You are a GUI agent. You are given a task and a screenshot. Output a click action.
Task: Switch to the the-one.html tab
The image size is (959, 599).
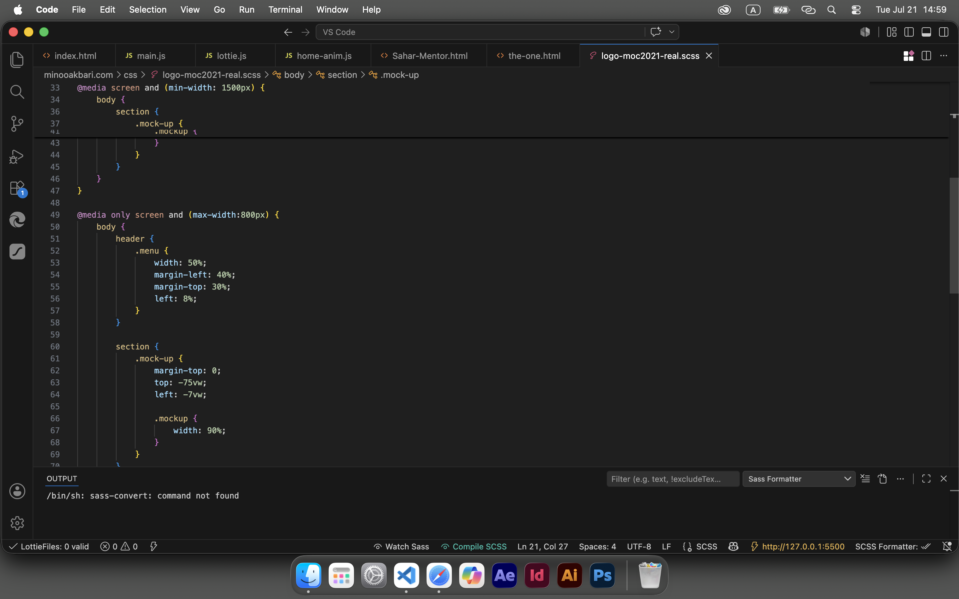pyautogui.click(x=534, y=56)
